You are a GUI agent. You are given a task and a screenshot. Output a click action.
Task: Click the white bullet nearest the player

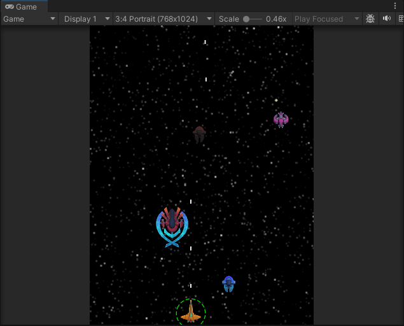point(191,286)
